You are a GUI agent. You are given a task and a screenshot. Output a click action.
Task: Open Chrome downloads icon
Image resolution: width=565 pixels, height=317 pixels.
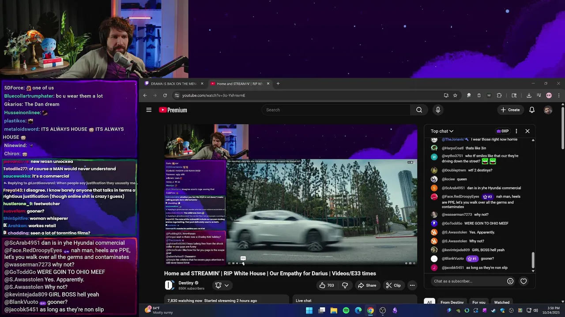pyautogui.click(x=529, y=95)
